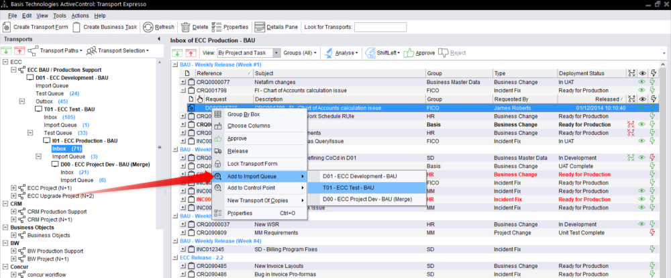Click the Create Transport Form gear icon

[x=7, y=27]
